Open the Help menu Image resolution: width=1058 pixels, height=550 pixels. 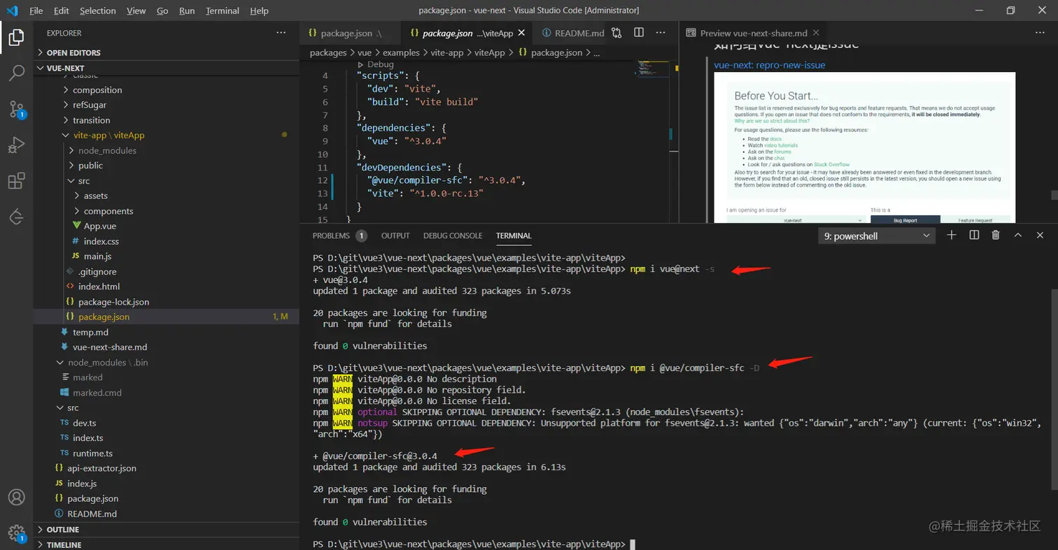[259, 10]
